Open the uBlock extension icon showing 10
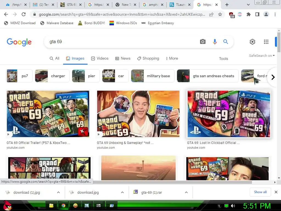 [x=231, y=15]
